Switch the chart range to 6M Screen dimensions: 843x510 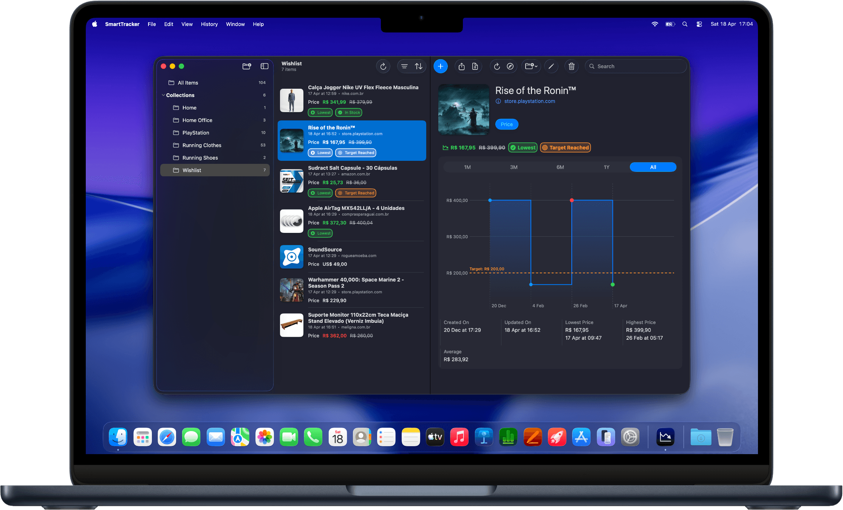560,167
